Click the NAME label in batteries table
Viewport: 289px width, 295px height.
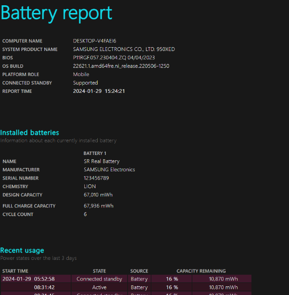(10, 161)
